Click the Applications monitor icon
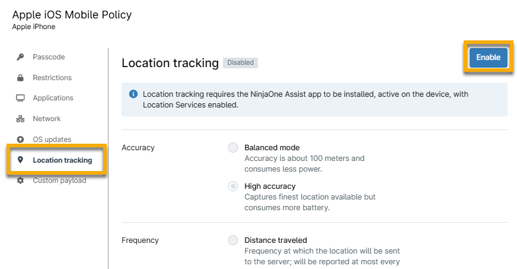The width and height of the screenshot is (517, 269). point(20,98)
